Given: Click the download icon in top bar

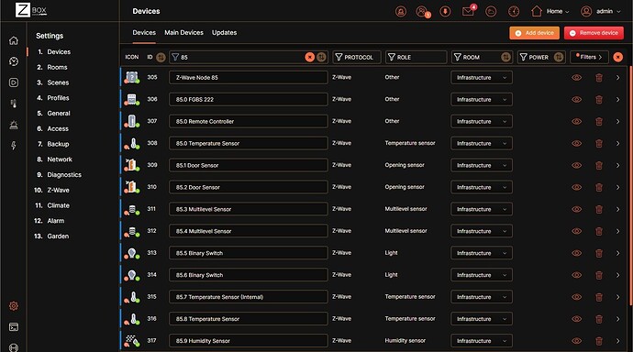Looking at the screenshot, I should point(445,11).
